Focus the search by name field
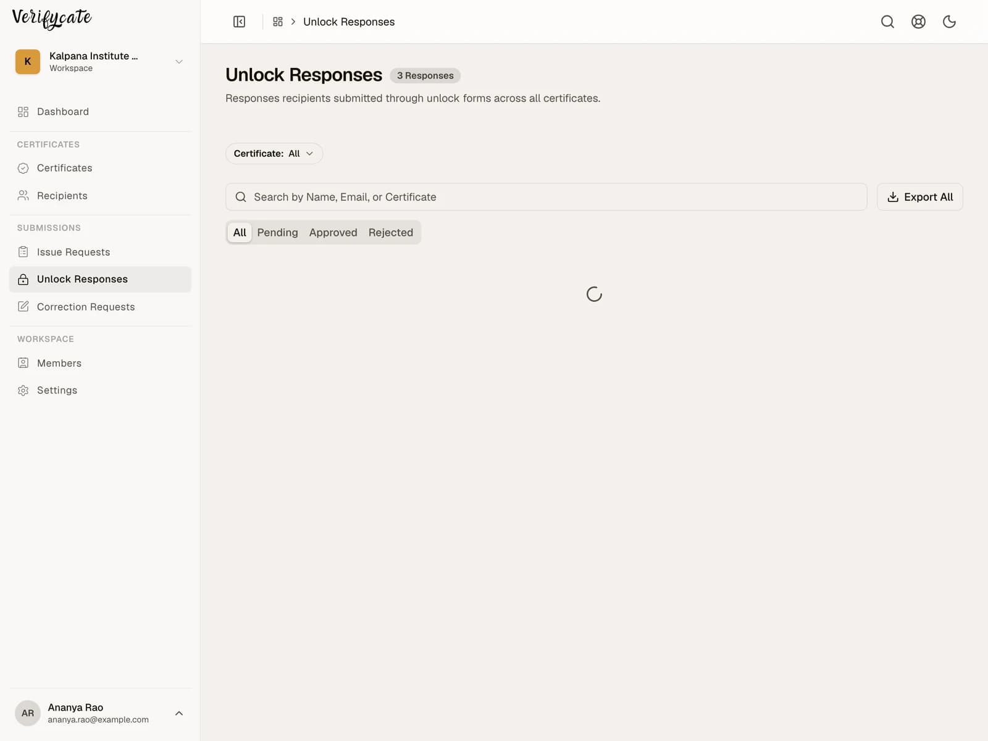988x741 pixels. [x=546, y=197]
